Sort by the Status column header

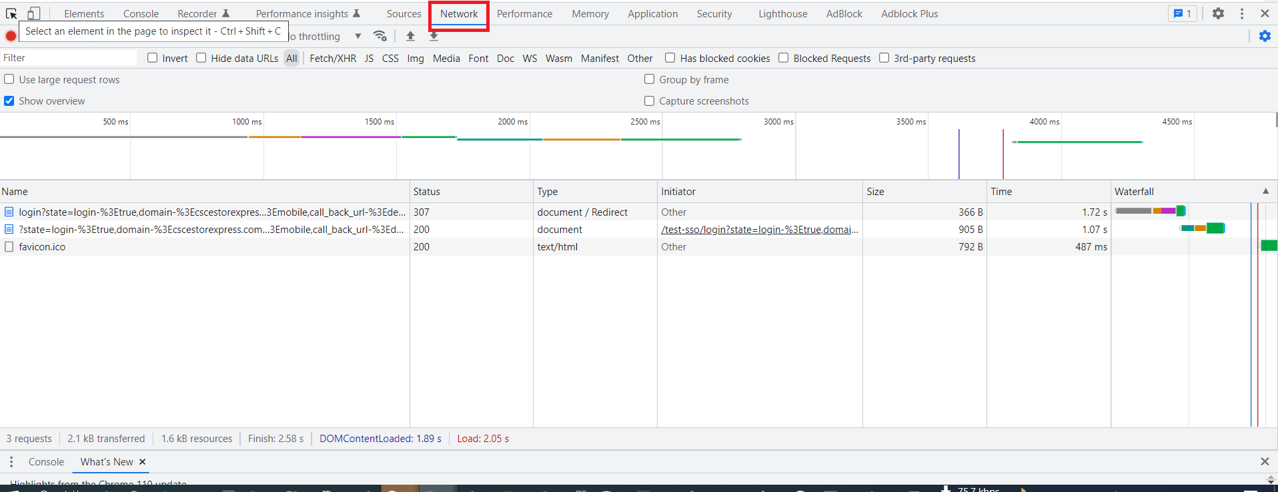coord(471,191)
